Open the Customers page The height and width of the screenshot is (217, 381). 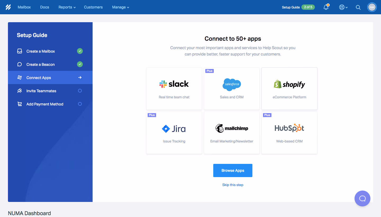[x=93, y=7]
